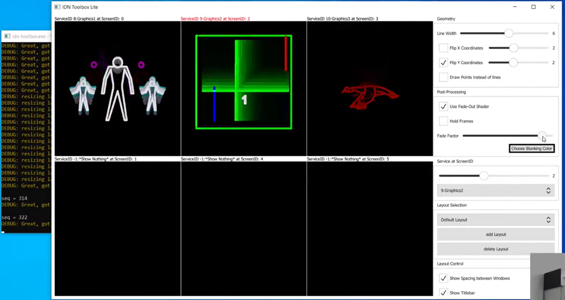Click the Fade Factor slider handle
This screenshot has width=565, height=300.
[542, 135]
